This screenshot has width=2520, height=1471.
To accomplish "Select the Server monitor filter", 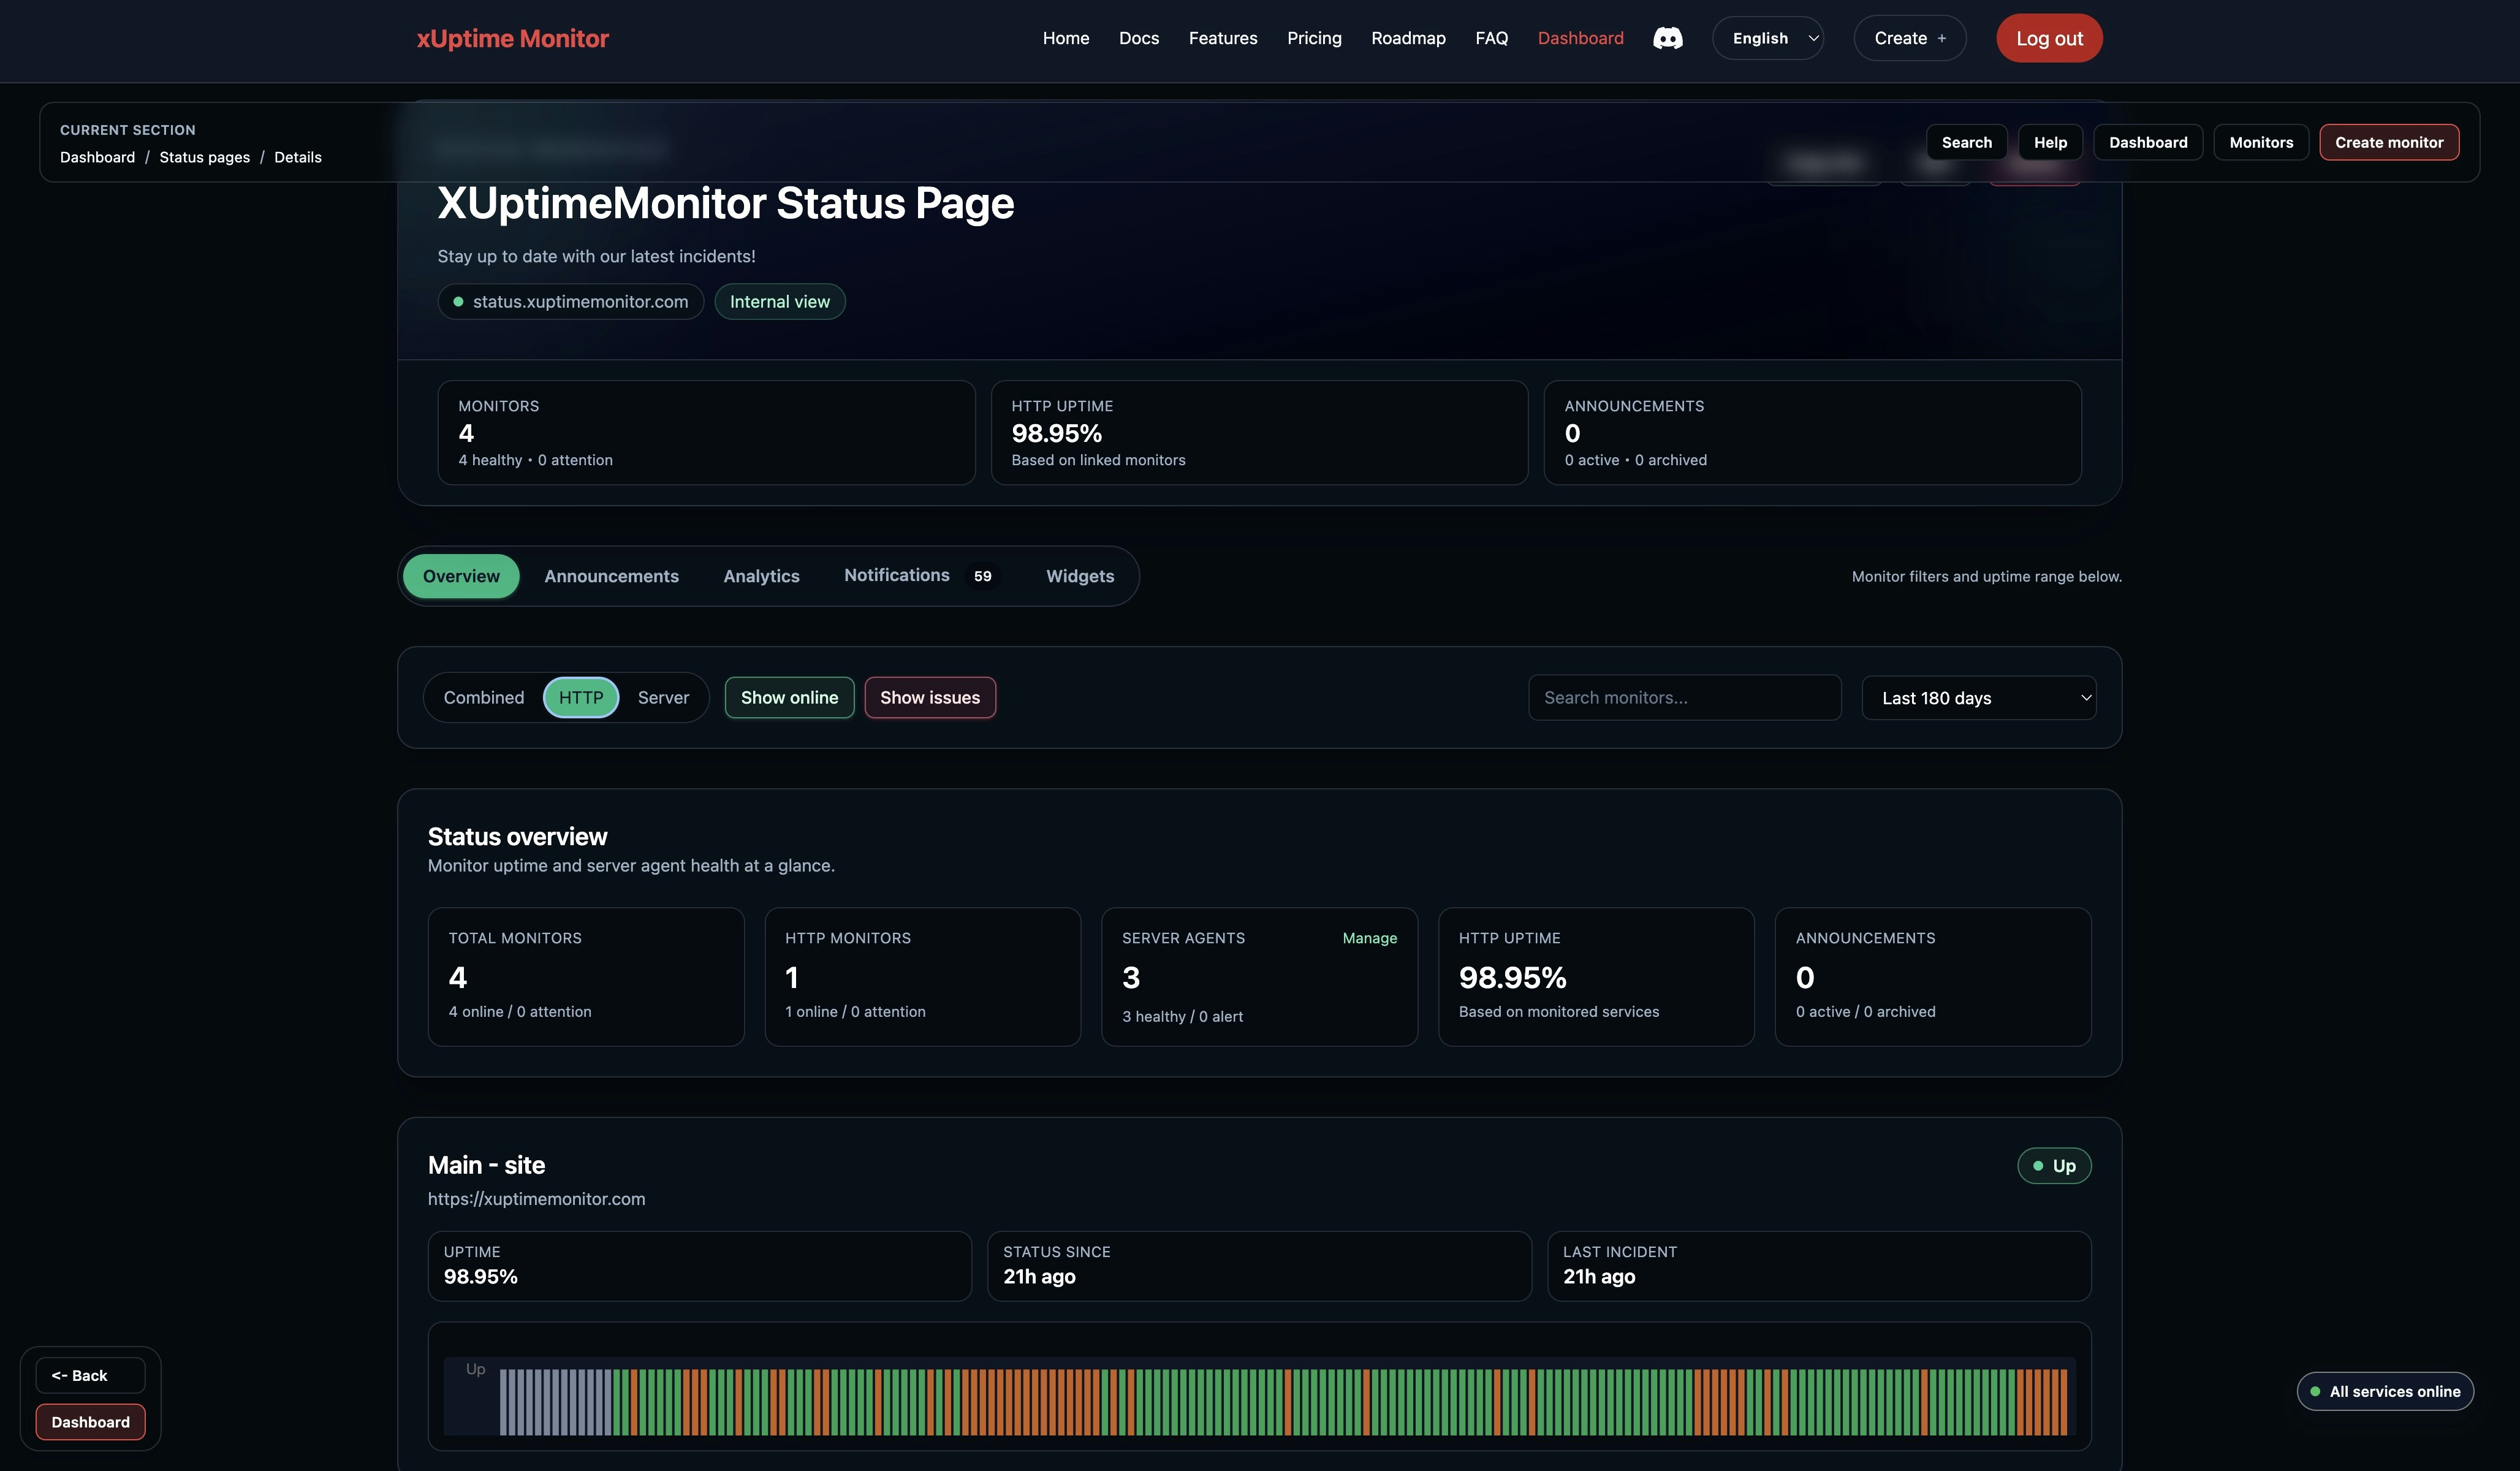I will (x=663, y=698).
